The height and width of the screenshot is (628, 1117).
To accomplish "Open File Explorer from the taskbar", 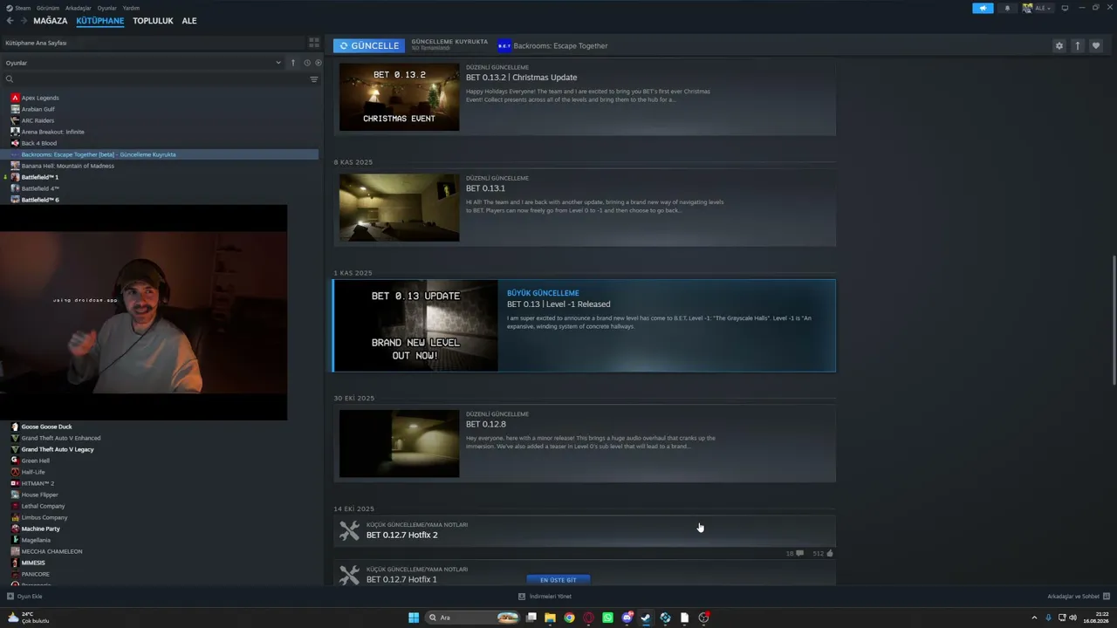I will (x=550, y=618).
